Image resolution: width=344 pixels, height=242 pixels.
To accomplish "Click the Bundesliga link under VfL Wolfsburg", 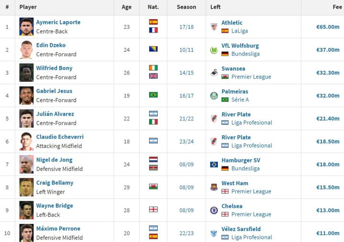I will click(x=245, y=54).
